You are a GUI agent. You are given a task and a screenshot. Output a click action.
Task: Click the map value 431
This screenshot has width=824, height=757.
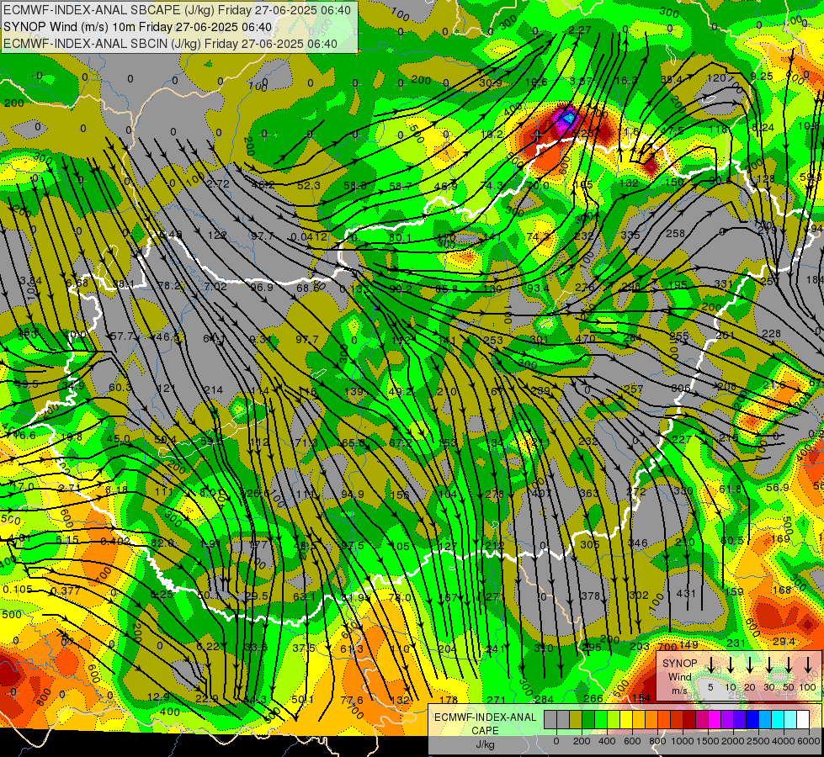(x=686, y=593)
